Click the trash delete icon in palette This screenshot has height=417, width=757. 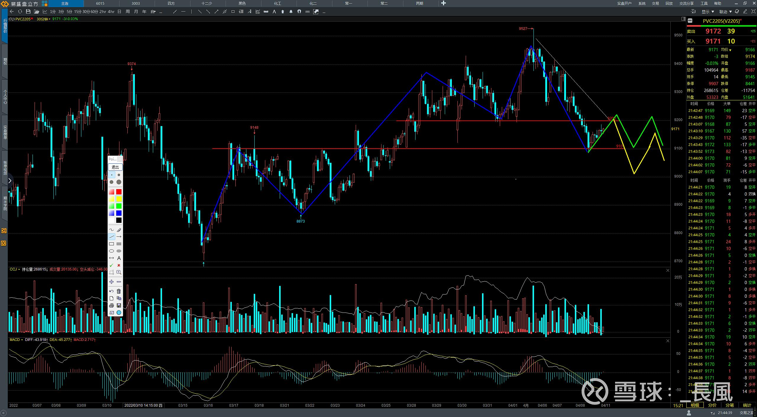pyautogui.click(x=119, y=292)
